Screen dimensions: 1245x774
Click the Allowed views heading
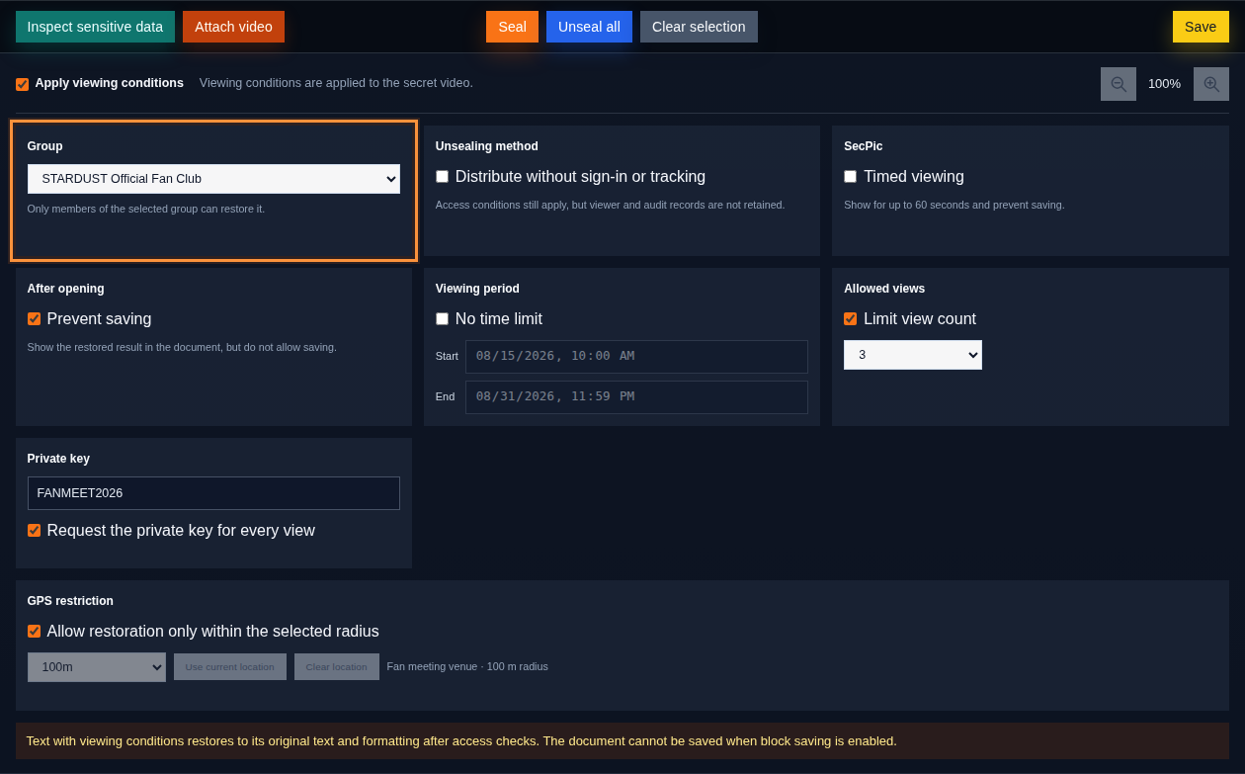click(x=884, y=289)
